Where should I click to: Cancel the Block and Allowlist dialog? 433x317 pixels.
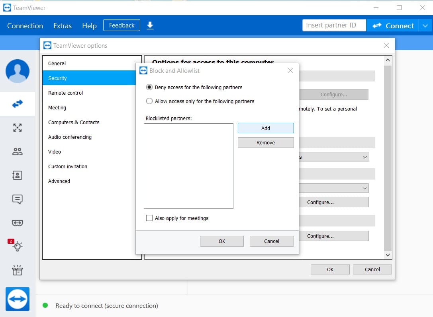click(272, 241)
